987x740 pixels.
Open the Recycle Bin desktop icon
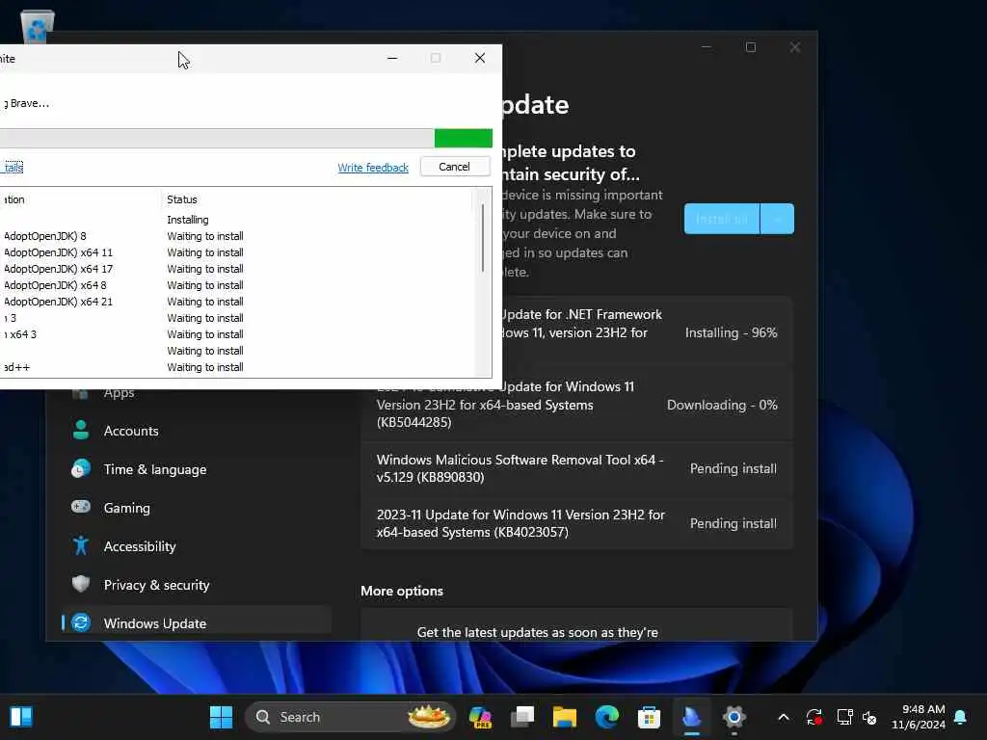[x=38, y=26]
